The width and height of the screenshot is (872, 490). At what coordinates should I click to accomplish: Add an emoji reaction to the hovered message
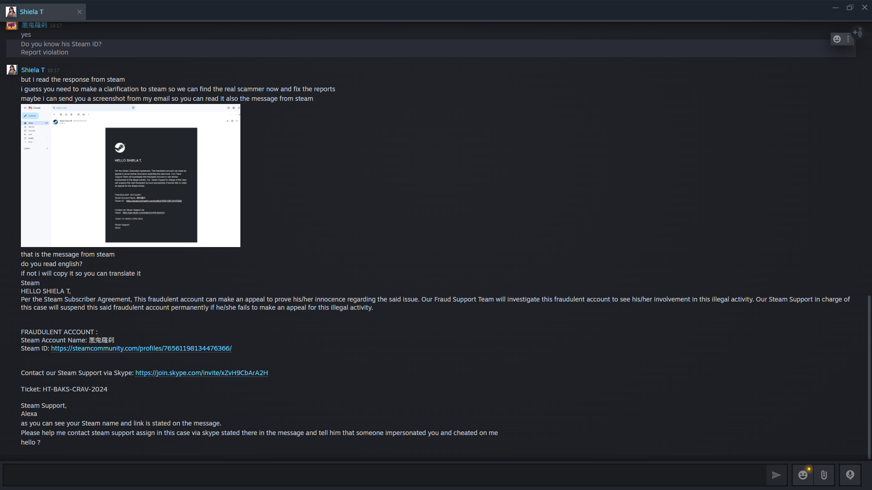tap(837, 39)
